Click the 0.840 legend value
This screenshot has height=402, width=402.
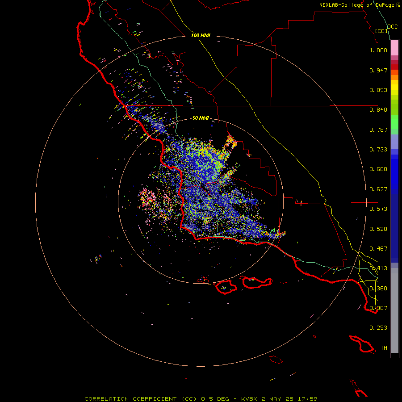point(378,110)
